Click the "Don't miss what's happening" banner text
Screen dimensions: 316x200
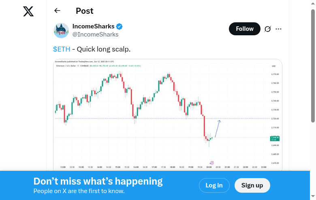point(98,181)
